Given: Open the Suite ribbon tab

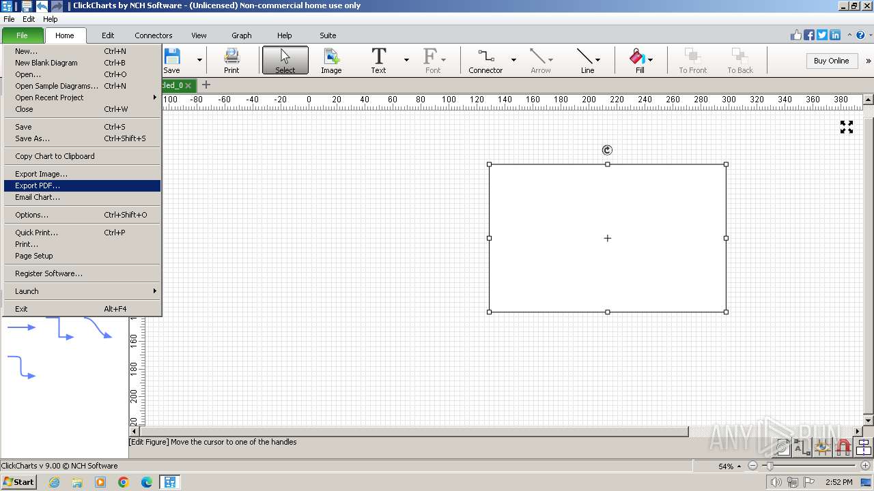Looking at the screenshot, I should pos(328,35).
